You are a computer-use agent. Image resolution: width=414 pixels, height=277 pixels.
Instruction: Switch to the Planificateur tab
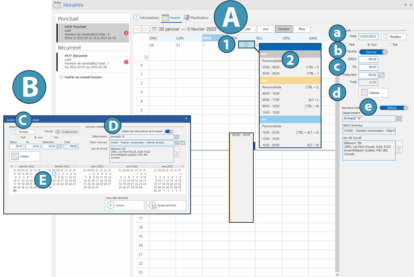coord(197,18)
